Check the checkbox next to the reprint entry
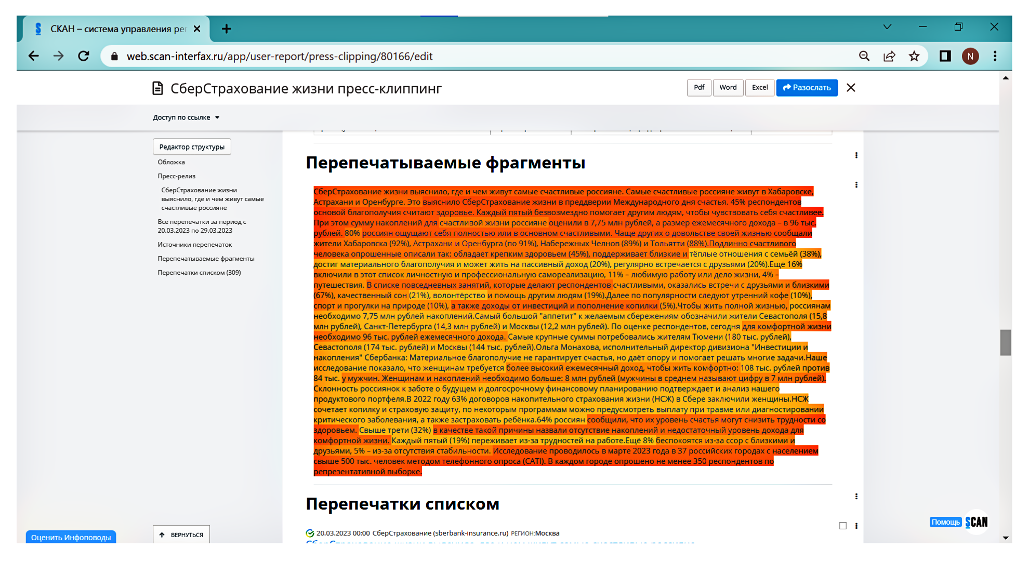 (842, 526)
